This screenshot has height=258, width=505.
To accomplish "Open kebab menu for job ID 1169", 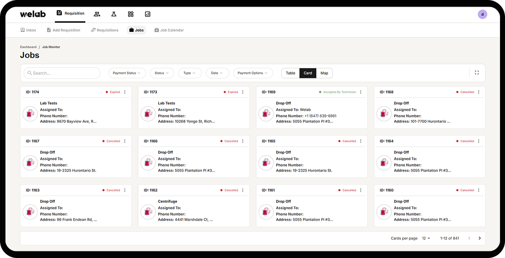I will 361,92.
